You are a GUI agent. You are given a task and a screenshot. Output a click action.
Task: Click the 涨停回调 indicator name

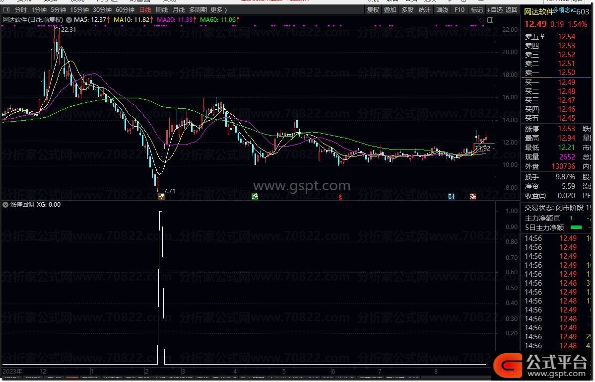tap(22, 205)
